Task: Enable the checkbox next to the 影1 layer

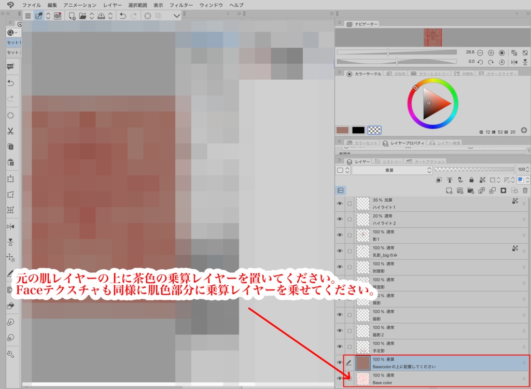Action: pyautogui.click(x=350, y=234)
